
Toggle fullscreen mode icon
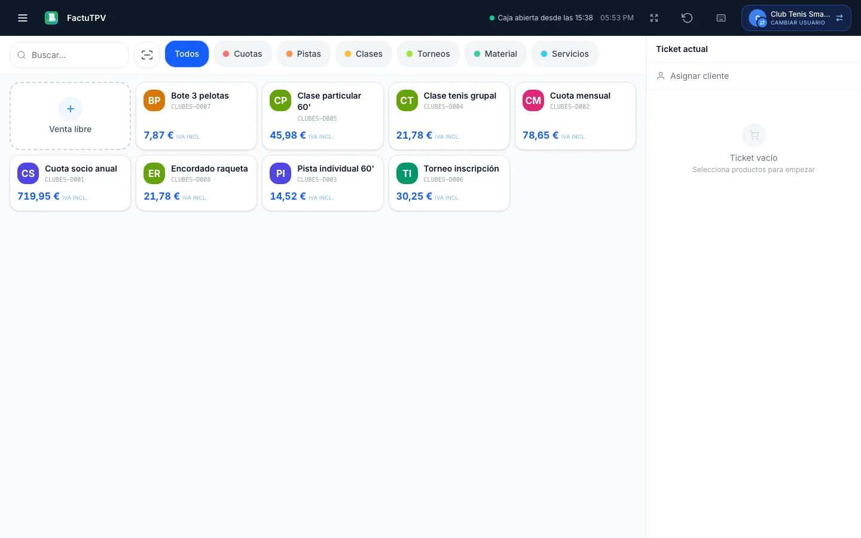(x=654, y=18)
